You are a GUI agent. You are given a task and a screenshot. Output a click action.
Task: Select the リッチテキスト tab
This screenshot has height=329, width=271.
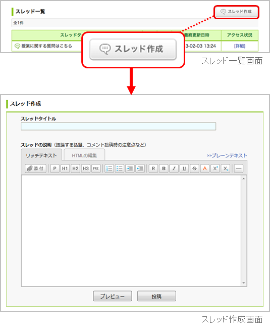tap(41, 155)
